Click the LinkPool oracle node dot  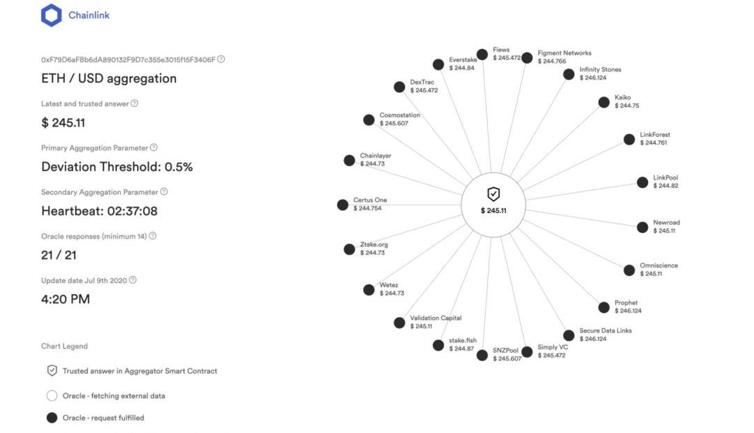click(x=642, y=182)
